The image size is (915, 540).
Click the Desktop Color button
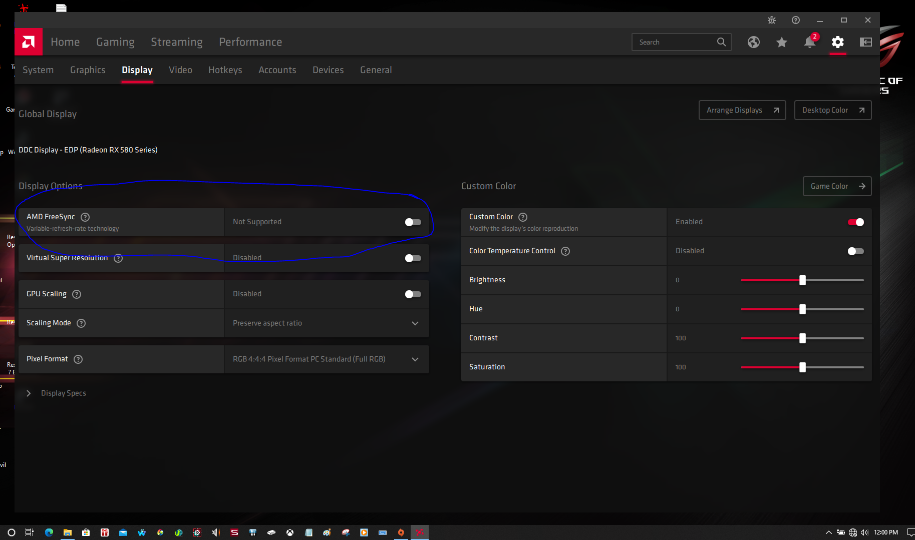point(833,110)
